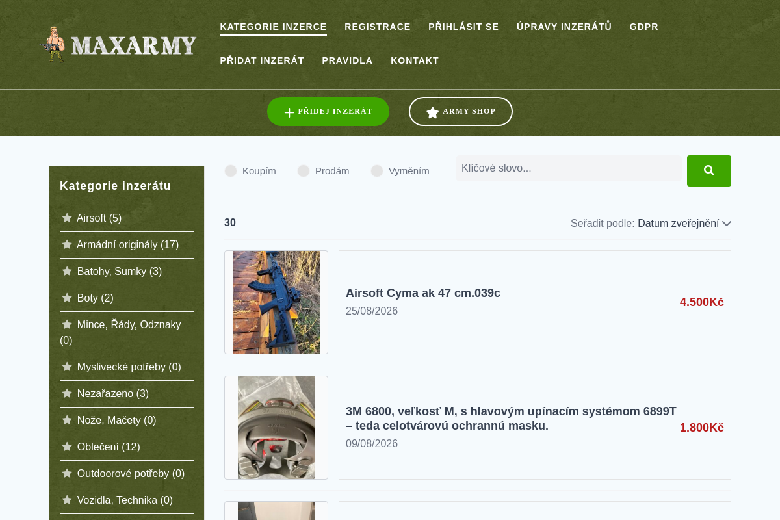Click the results count 30
The height and width of the screenshot is (520, 780).
coord(230,223)
